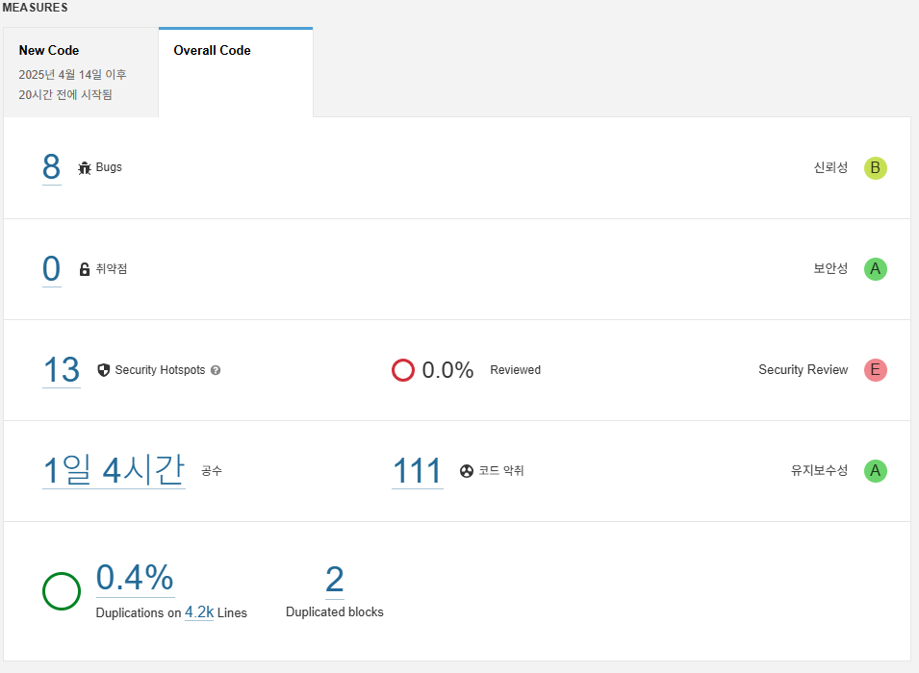Open the 13 Security Hotspots link
Viewport: 919px width, 673px height.
coord(62,370)
